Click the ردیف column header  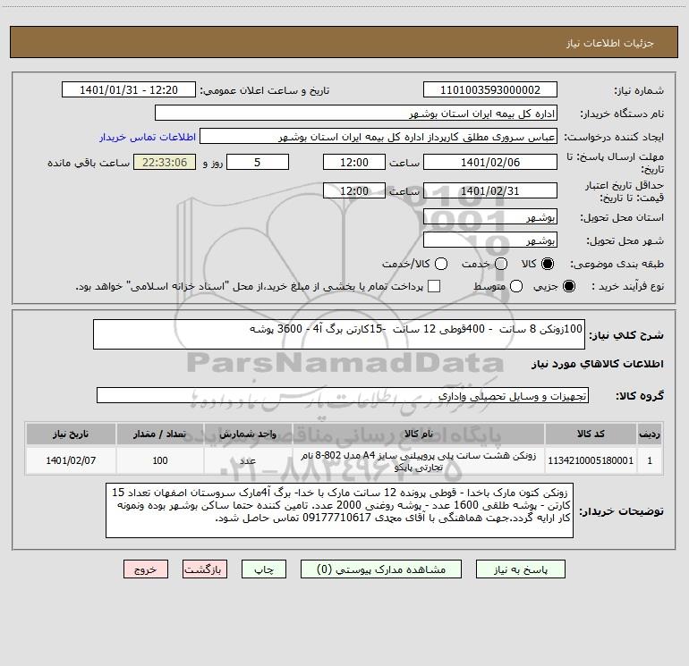[x=650, y=434]
